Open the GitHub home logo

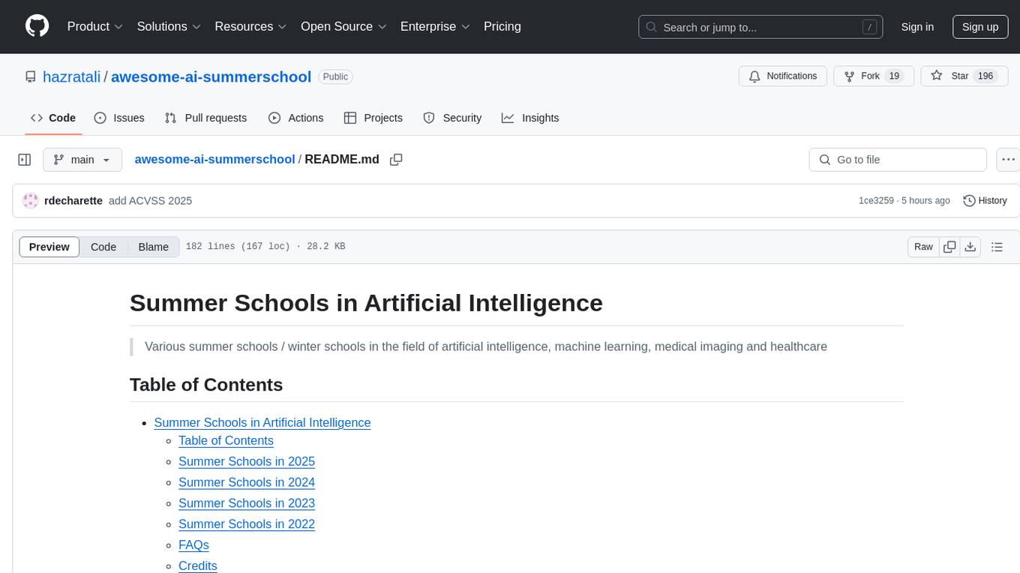pos(37,26)
